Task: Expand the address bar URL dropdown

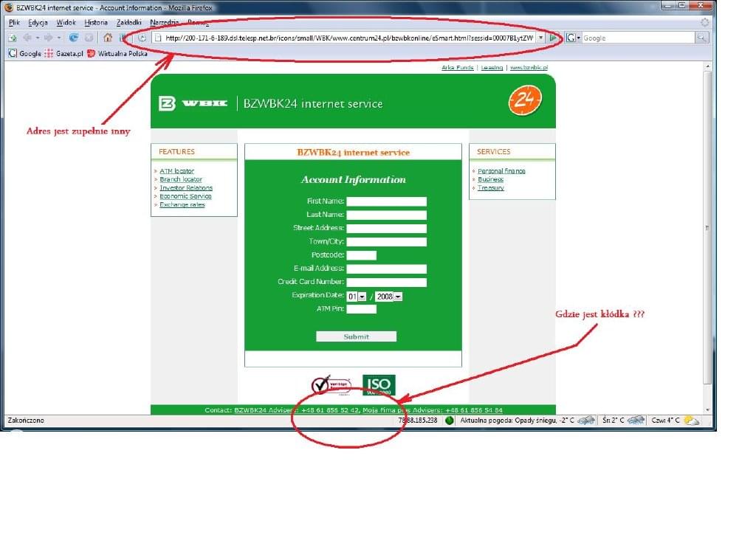Action: pyautogui.click(x=541, y=38)
